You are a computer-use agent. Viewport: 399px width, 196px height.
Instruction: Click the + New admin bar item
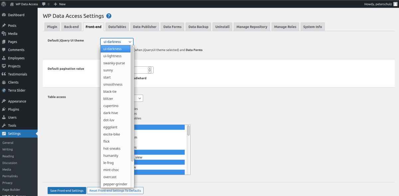[60, 4]
